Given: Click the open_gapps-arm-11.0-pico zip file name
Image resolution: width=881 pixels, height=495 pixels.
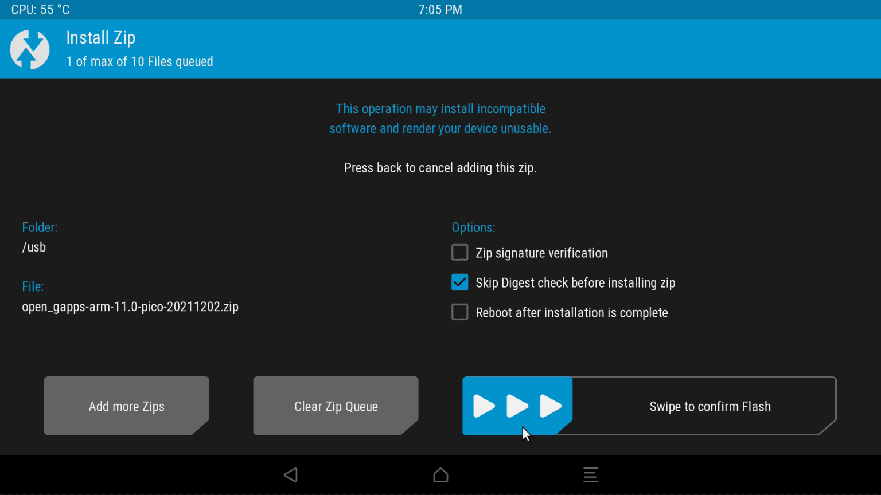Looking at the screenshot, I should (130, 307).
